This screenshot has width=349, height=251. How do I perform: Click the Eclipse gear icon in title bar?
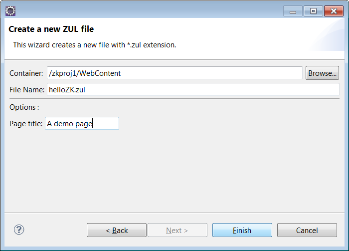click(x=10, y=11)
